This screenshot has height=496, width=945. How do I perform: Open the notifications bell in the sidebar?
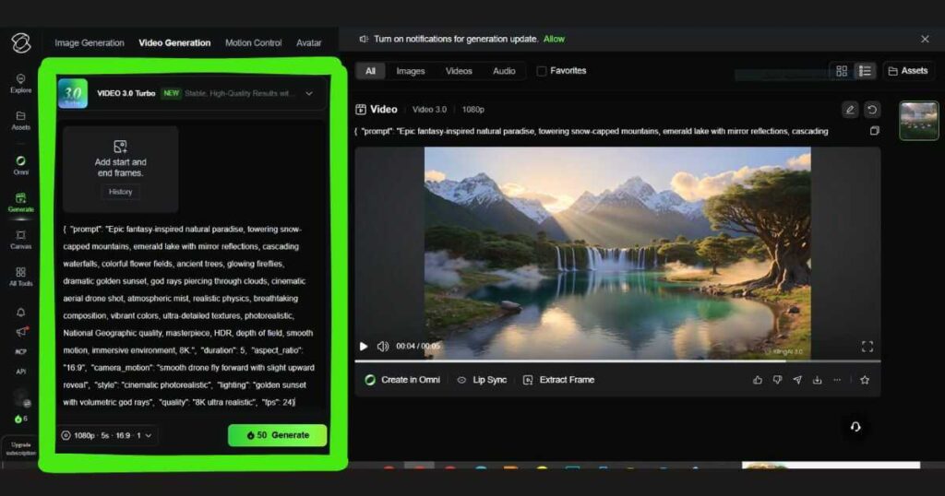20,312
